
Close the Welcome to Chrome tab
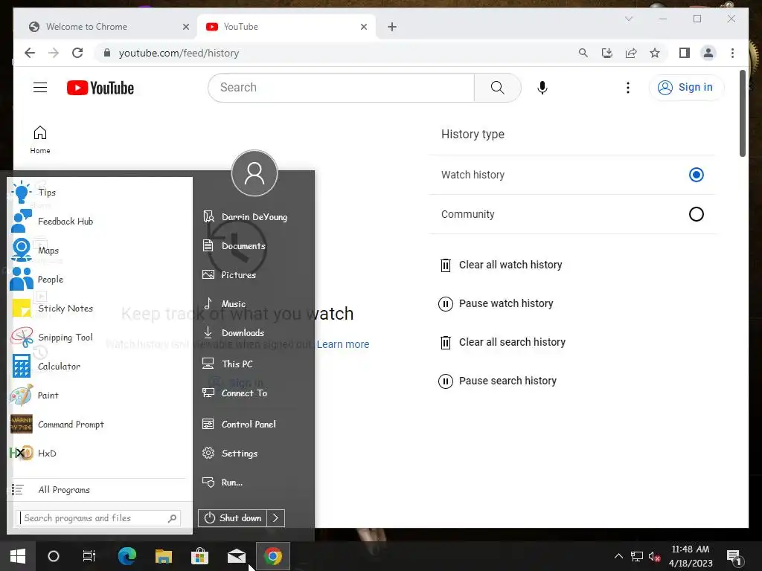tap(185, 27)
